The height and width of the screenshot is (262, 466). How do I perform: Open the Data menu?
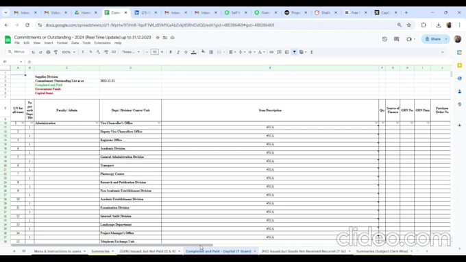point(75,43)
